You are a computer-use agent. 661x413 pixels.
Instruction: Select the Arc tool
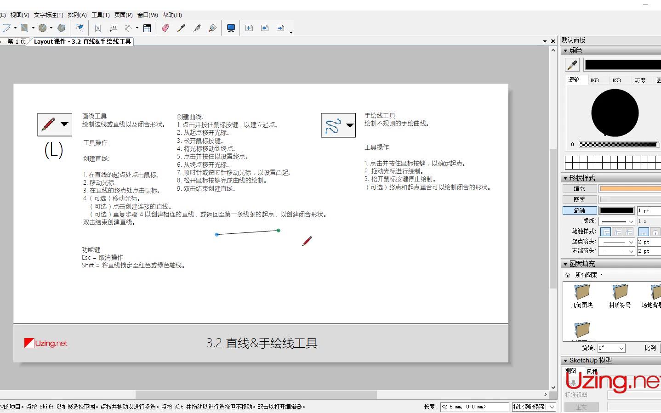point(8,28)
